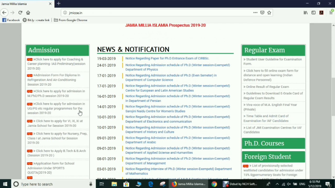Open Ph.D admission notice Department of Physics
The width and height of the screenshot is (335, 188).
(x=177, y=67)
